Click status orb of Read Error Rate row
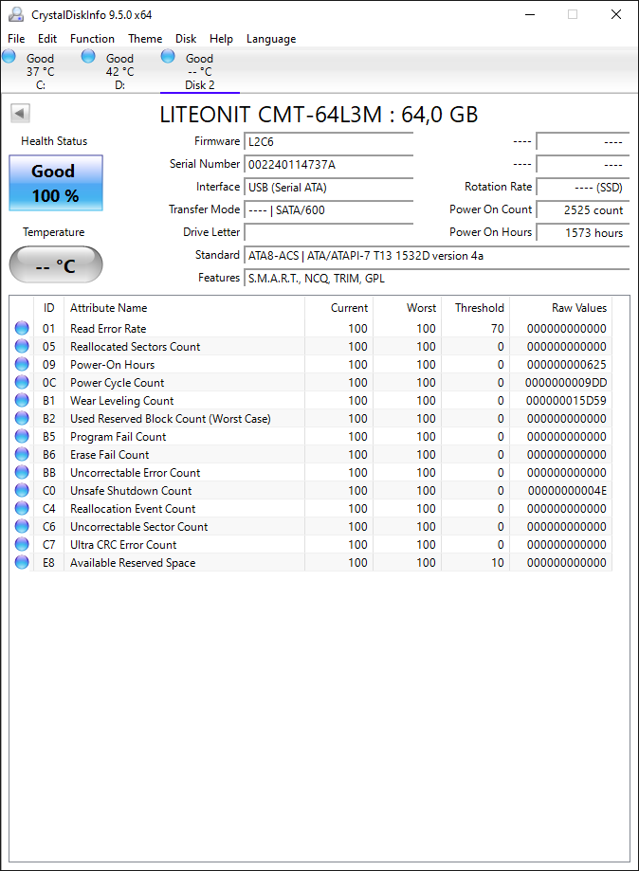Image resolution: width=639 pixels, height=871 pixels. coord(22,328)
